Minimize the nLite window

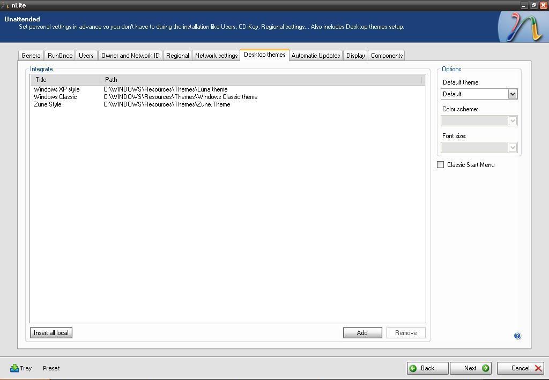click(x=524, y=5)
